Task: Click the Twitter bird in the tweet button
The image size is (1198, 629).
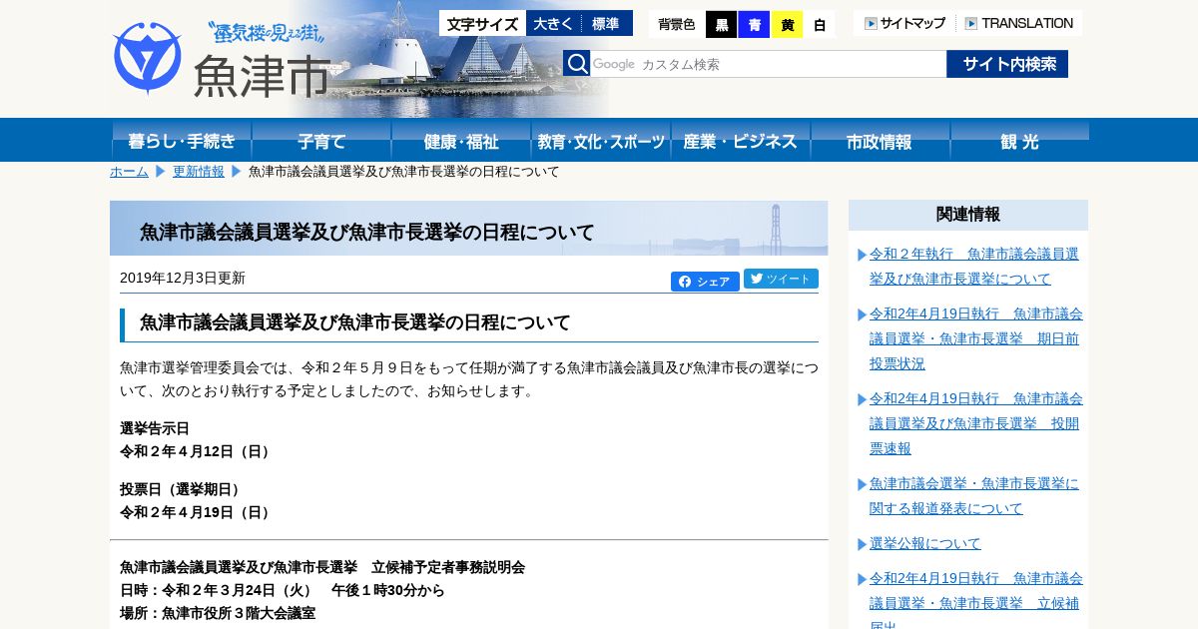Action: (757, 279)
